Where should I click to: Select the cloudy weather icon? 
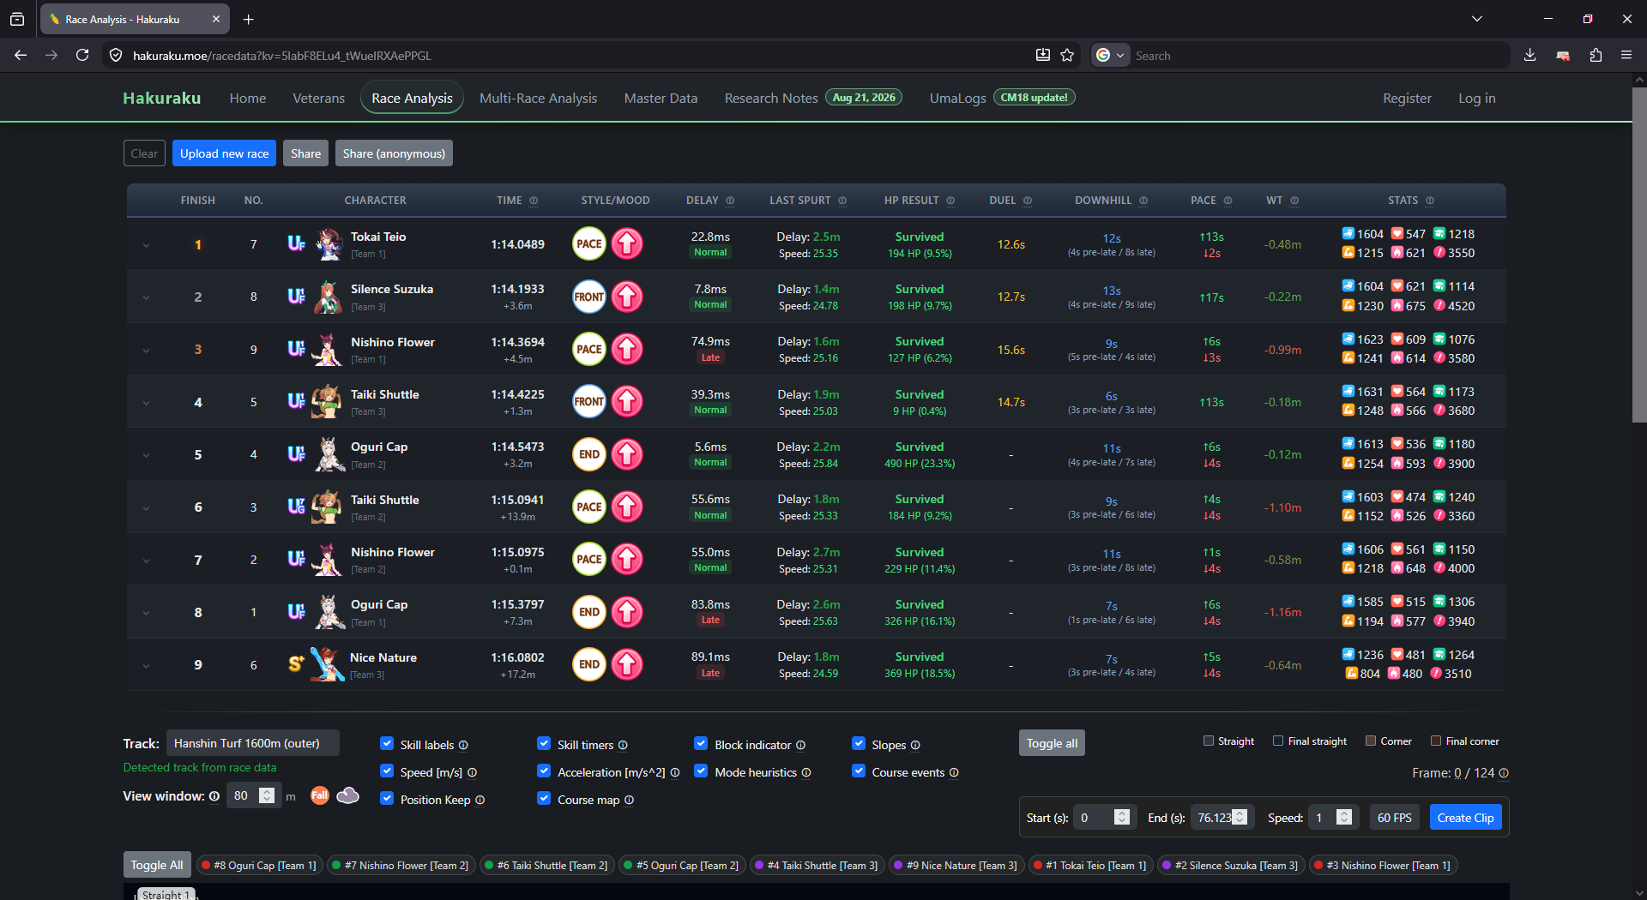click(348, 795)
